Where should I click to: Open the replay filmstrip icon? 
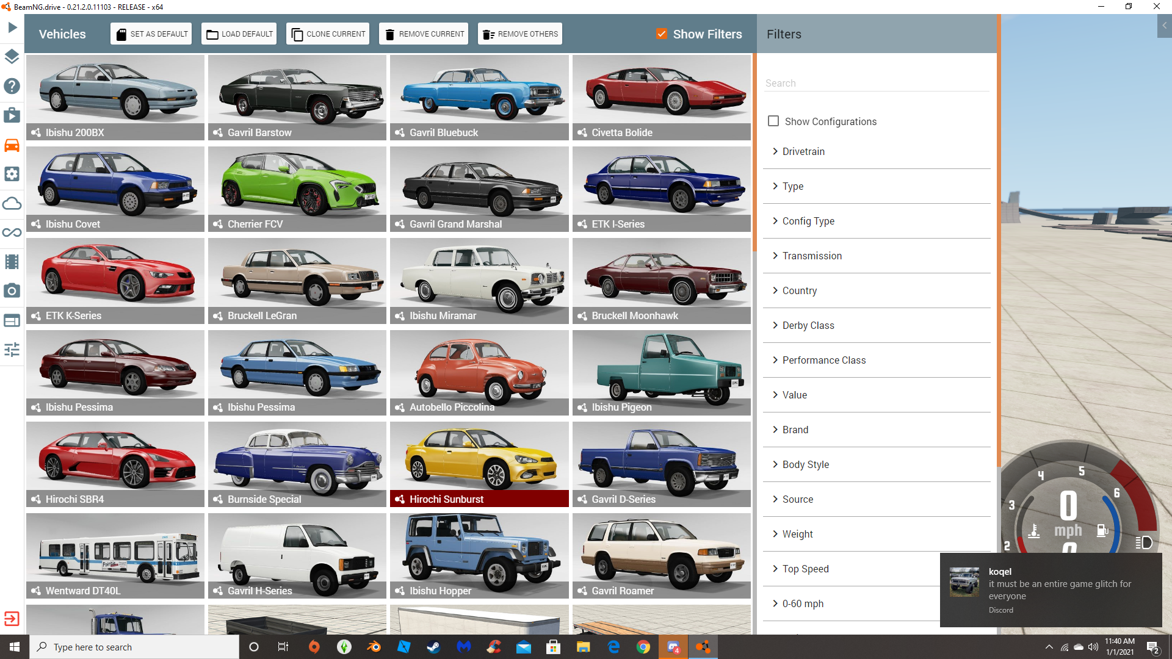(12, 262)
